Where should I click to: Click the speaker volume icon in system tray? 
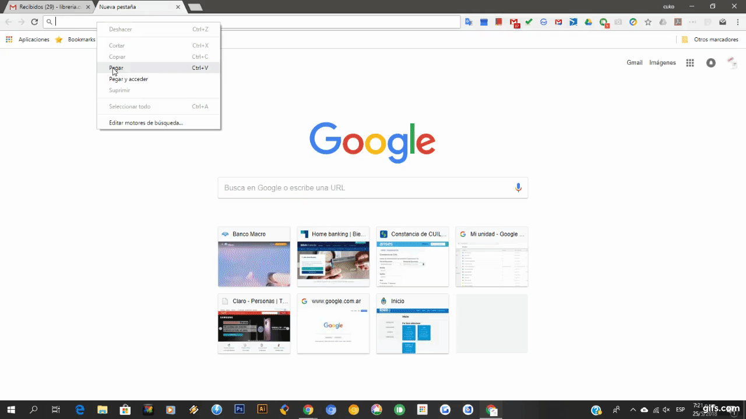pos(667,410)
